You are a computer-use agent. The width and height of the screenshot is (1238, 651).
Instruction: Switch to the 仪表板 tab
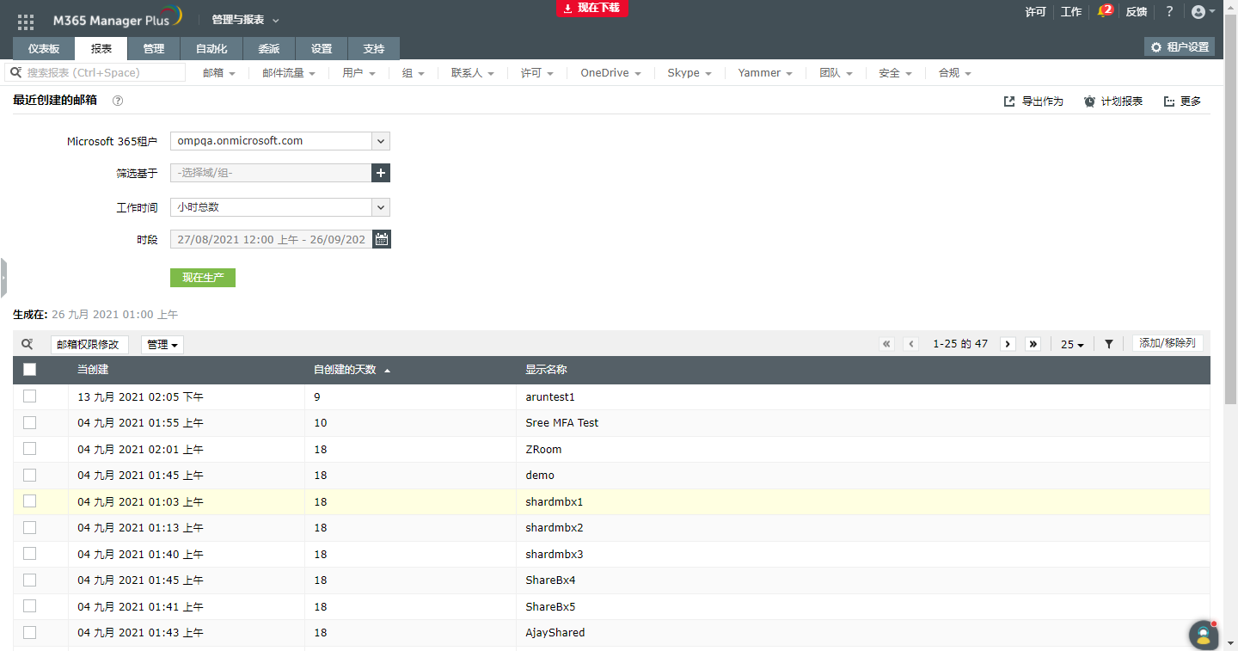click(x=44, y=49)
